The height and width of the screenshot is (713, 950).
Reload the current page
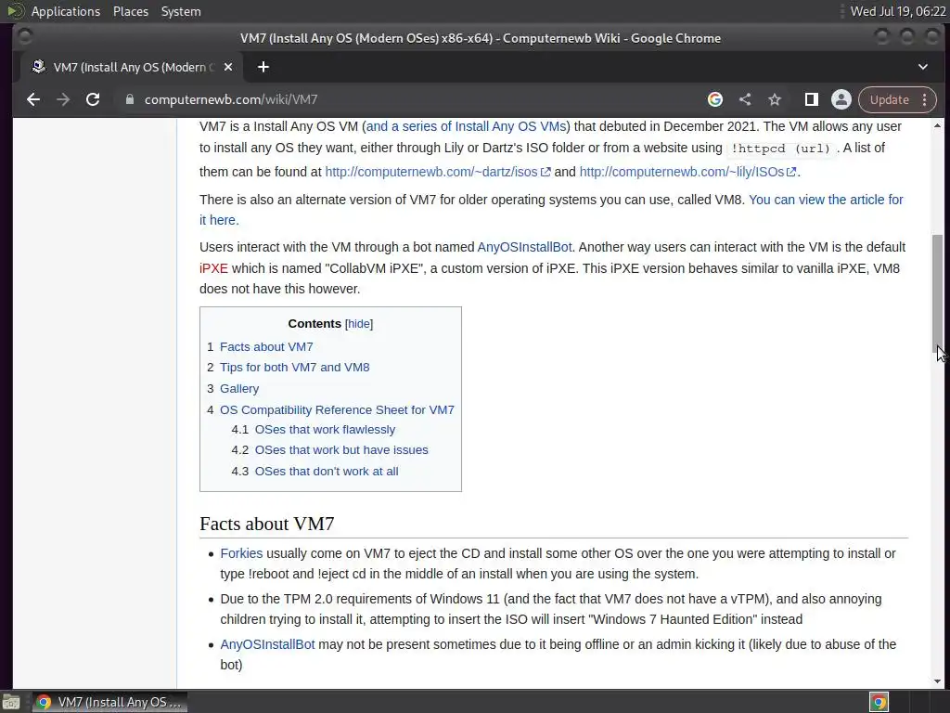click(93, 99)
